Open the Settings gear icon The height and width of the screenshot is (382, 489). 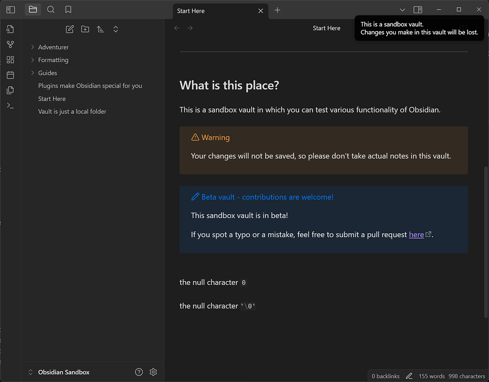coord(153,372)
